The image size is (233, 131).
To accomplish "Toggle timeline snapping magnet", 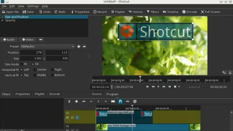I will coord(120,101).
